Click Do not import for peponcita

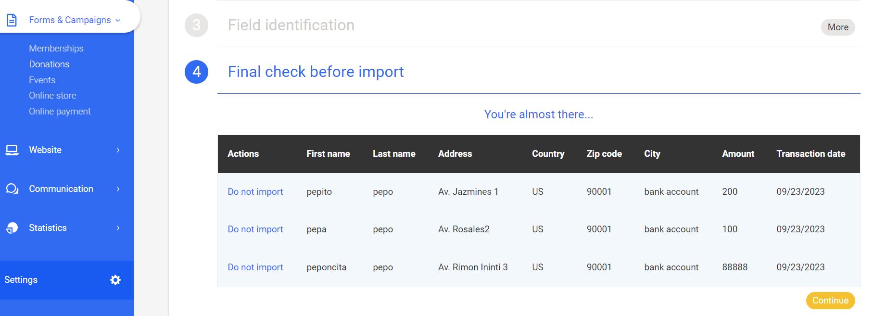[255, 267]
